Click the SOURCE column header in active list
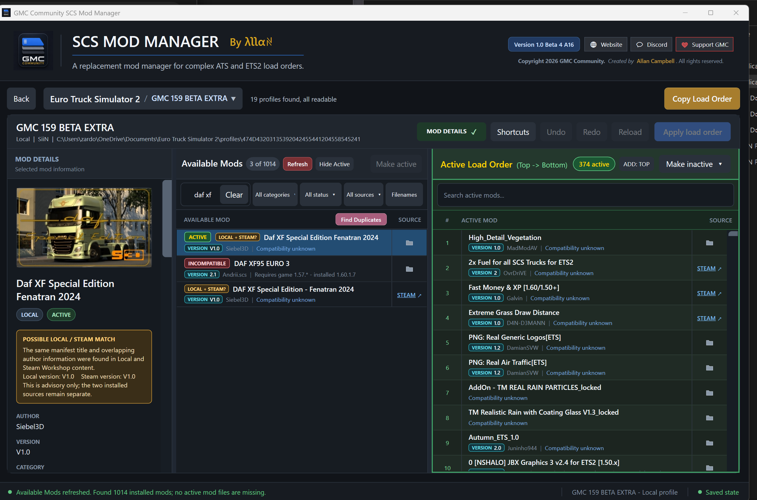The height and width of the screenshot is (500, 757). tap(720, 220)
